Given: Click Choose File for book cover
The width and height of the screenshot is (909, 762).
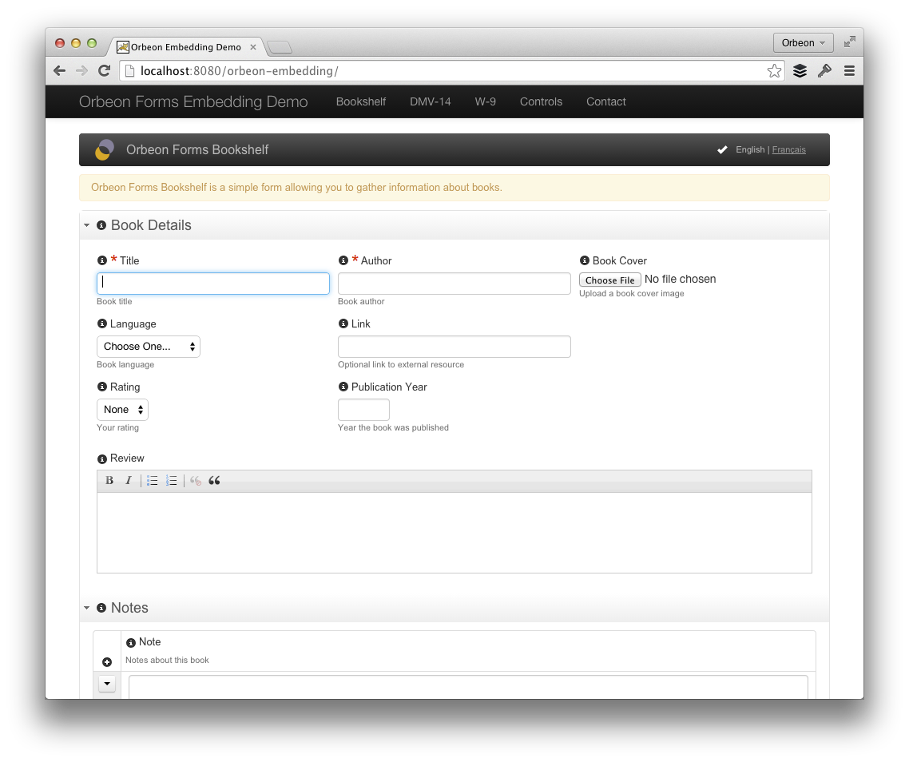Looking at the screenshot, I should tap(610, 280).
